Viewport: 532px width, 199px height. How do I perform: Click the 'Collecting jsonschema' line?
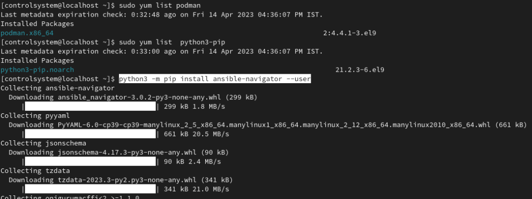pyautogui.click(x=43, y=143)
